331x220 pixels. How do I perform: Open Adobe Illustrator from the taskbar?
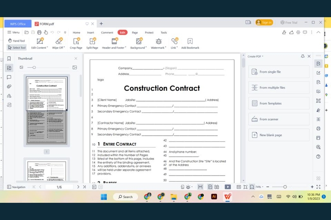click(214, 196)
